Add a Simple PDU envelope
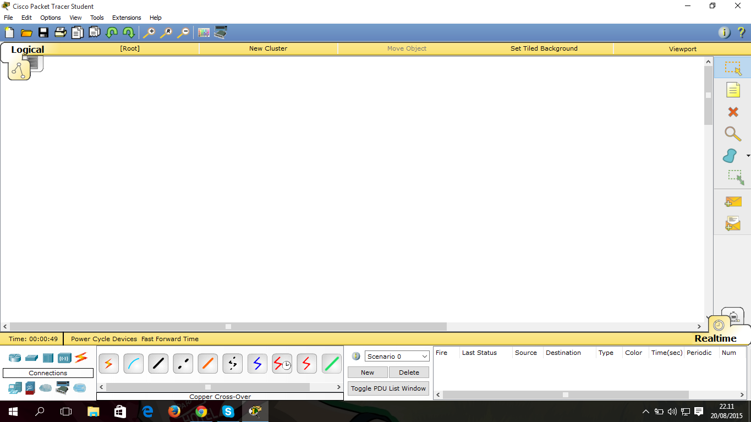 click(x=733, y=202)
